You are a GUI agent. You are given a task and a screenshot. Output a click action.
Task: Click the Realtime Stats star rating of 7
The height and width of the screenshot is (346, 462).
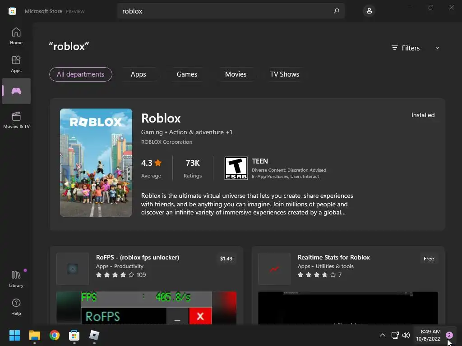319,275
